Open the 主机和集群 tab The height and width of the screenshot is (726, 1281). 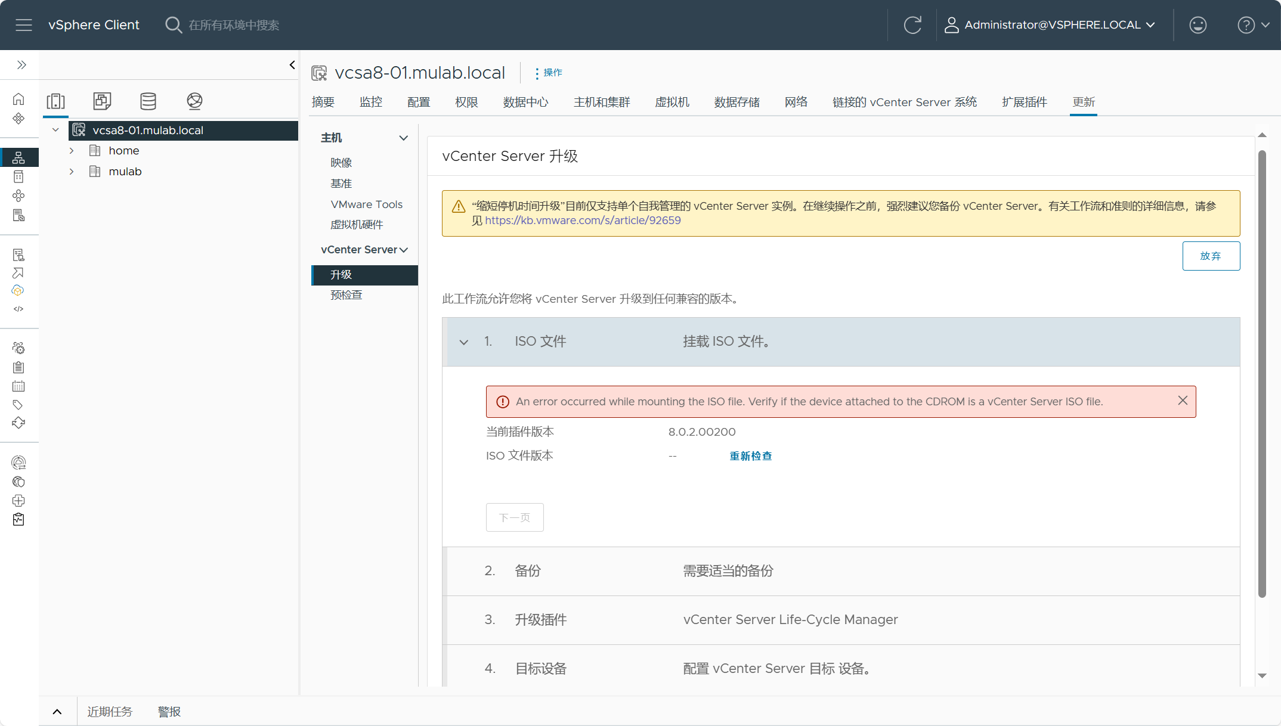coord(602,102)
